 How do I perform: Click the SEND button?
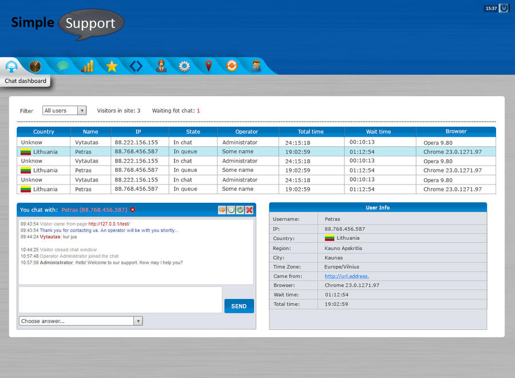click(x=239, y=306)
